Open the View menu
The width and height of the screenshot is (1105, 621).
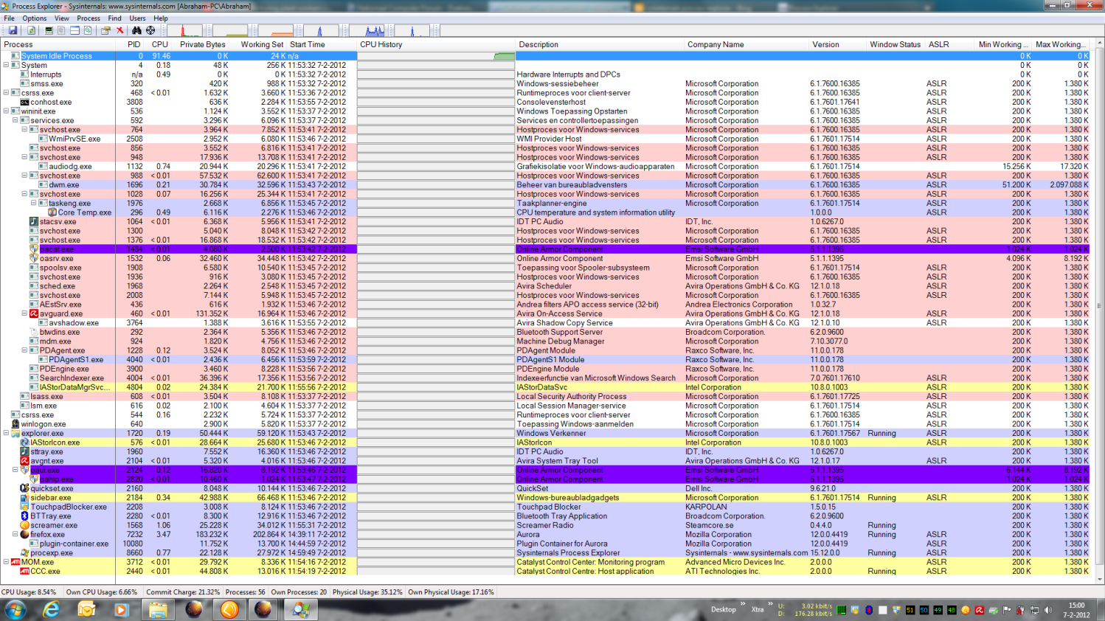[x=62, y=18]
